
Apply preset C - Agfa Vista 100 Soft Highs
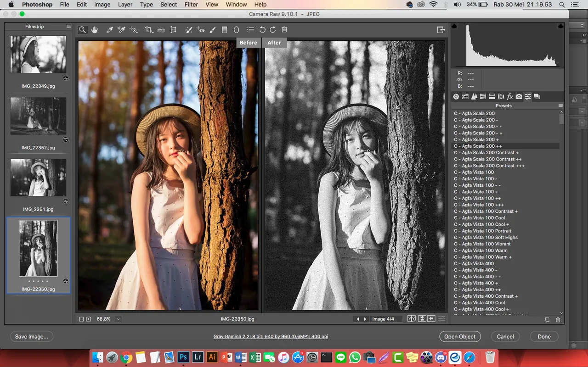486,237
